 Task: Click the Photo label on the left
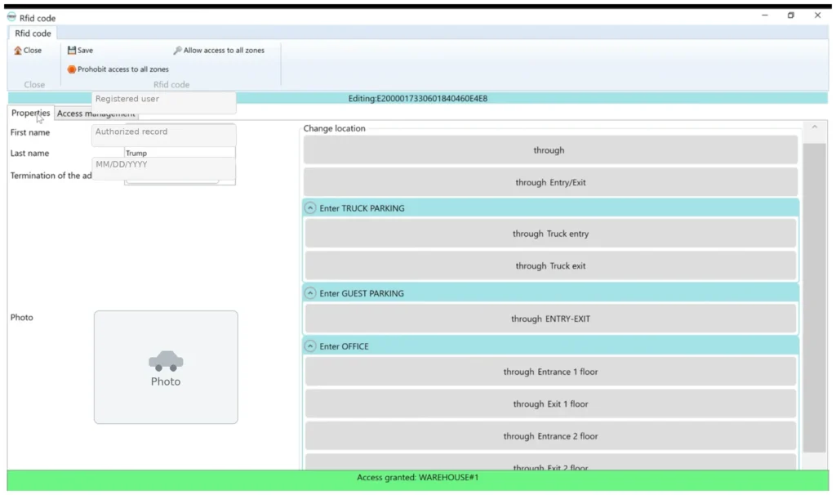(x=21, y=318)
